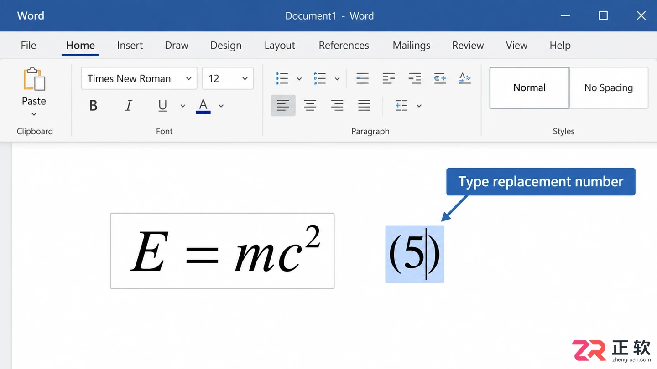Click the paragraph icon with single blue dash

click(362, 78)
